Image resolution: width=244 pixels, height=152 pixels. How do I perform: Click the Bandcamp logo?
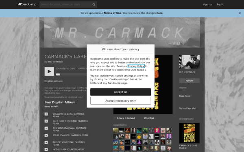pos(27,4)
